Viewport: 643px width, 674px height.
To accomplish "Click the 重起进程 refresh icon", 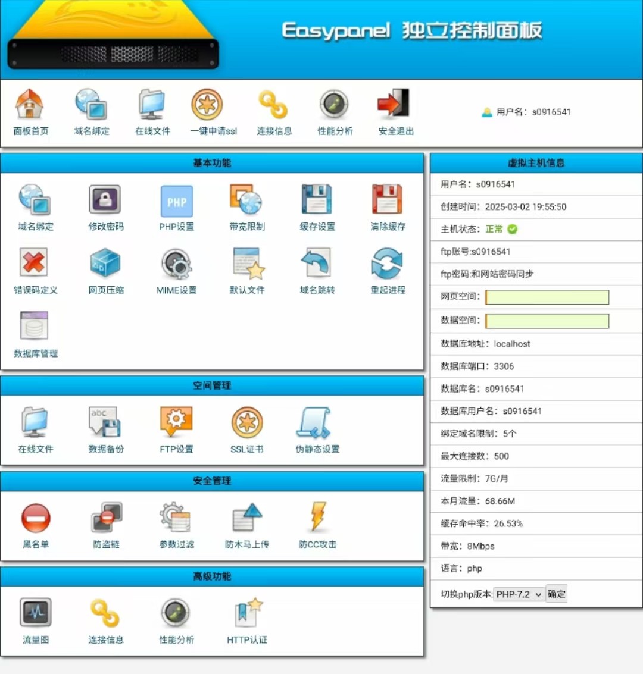I will (x=388, y=271).
